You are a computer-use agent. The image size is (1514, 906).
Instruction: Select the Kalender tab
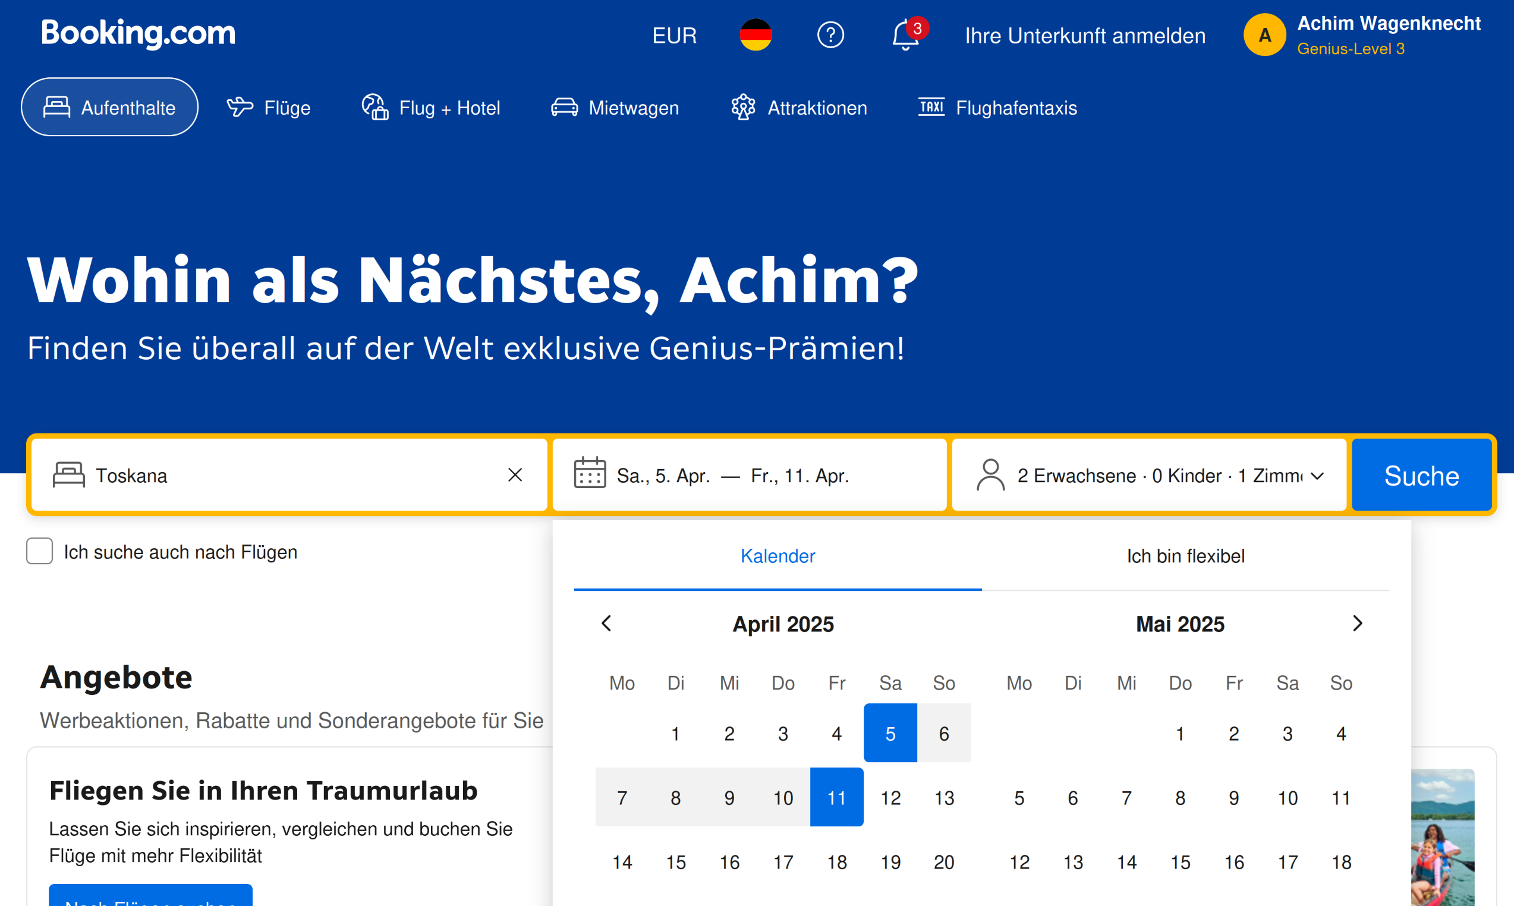point(777,556)
